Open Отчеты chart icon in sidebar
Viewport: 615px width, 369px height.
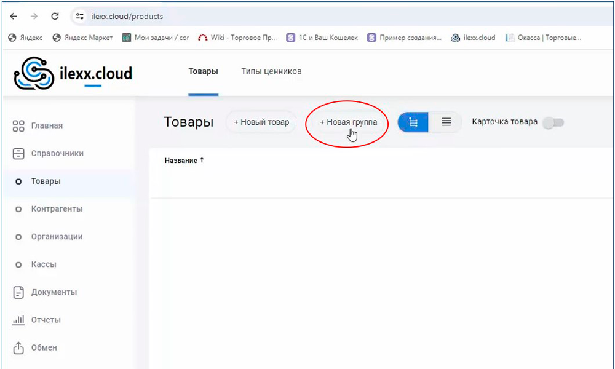(18, 320)
